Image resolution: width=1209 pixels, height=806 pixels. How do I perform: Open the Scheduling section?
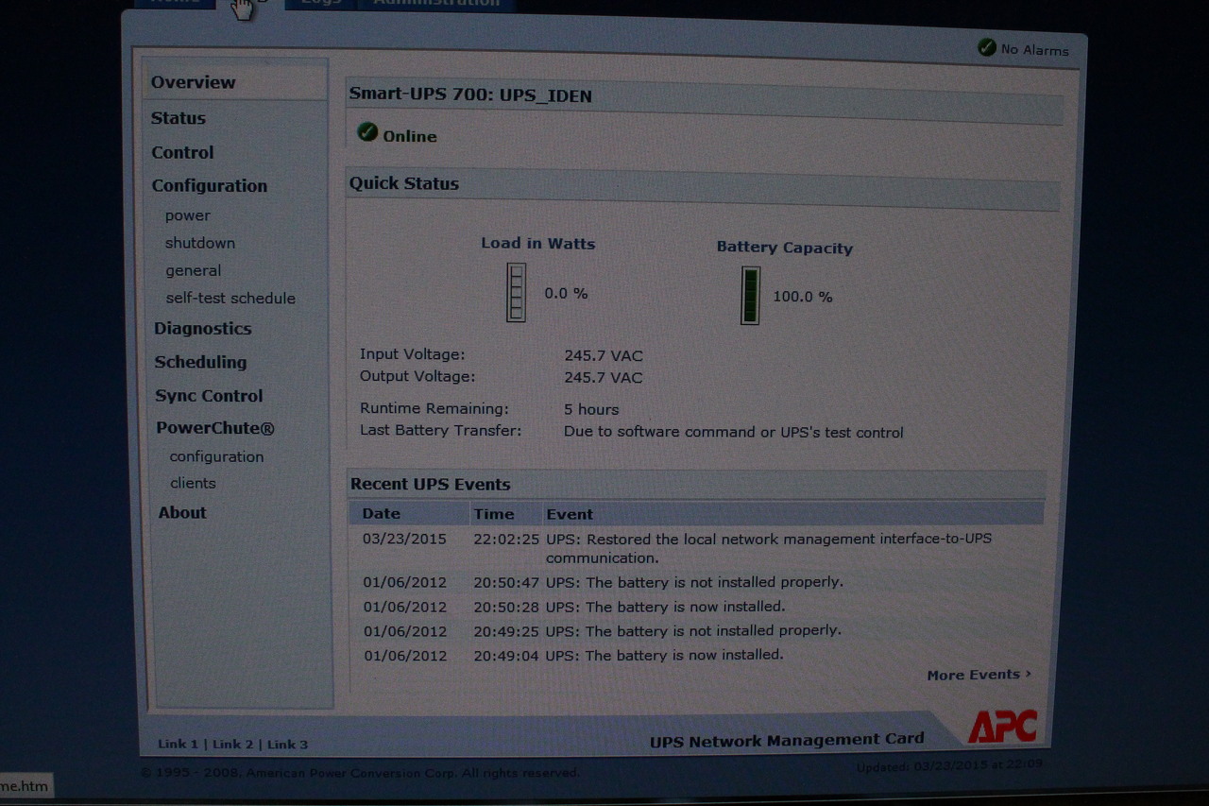[200, 362]
